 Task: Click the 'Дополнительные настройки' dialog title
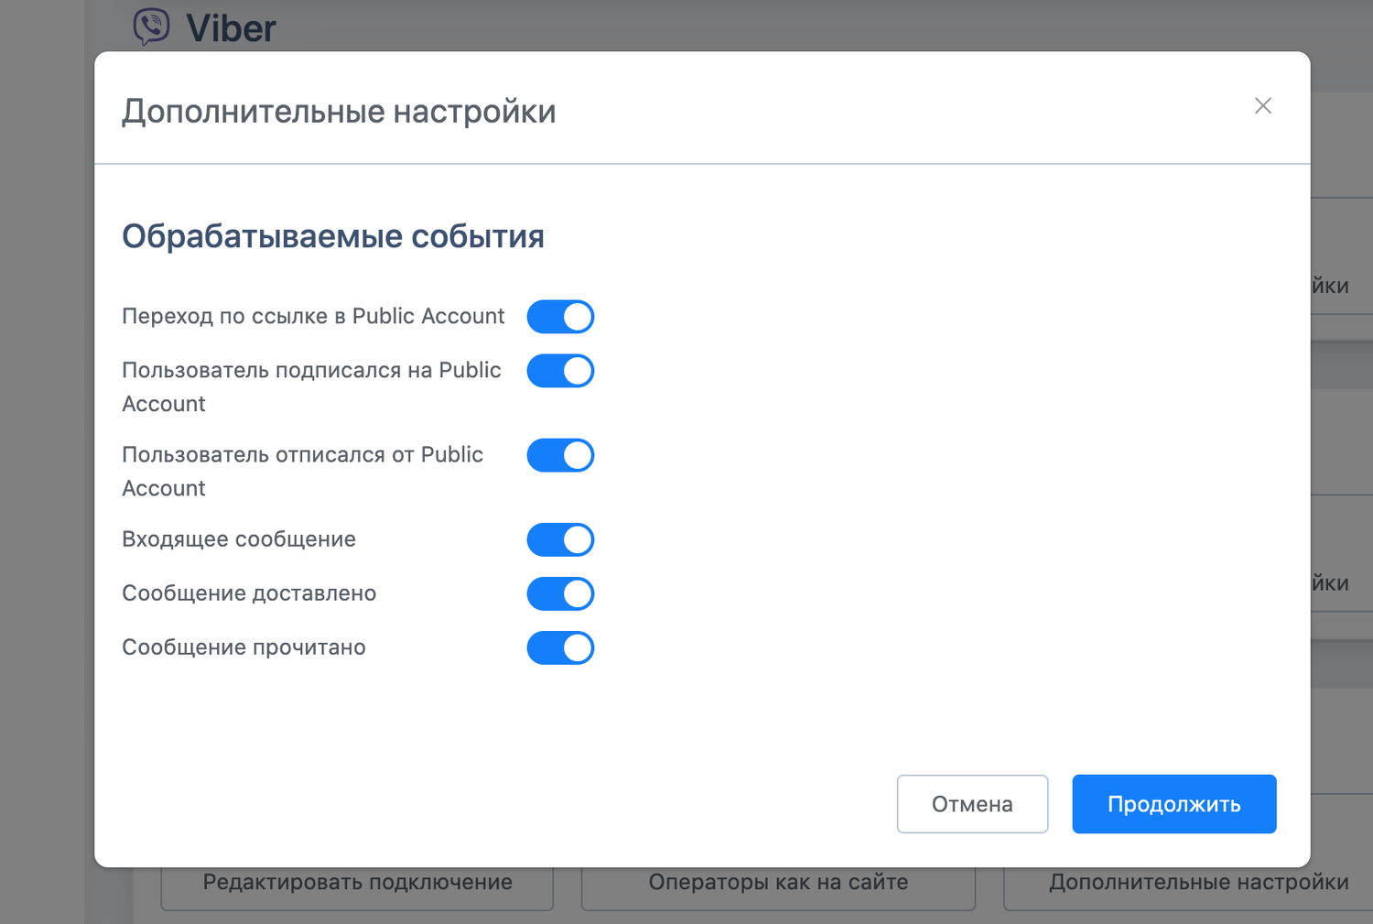click(x=339, y=111)
